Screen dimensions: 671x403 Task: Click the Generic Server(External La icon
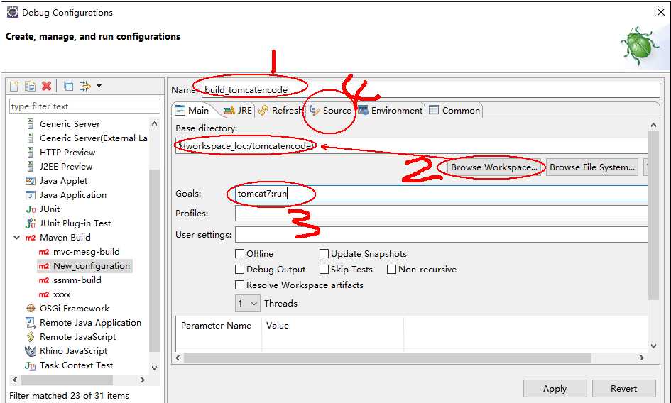31,138
